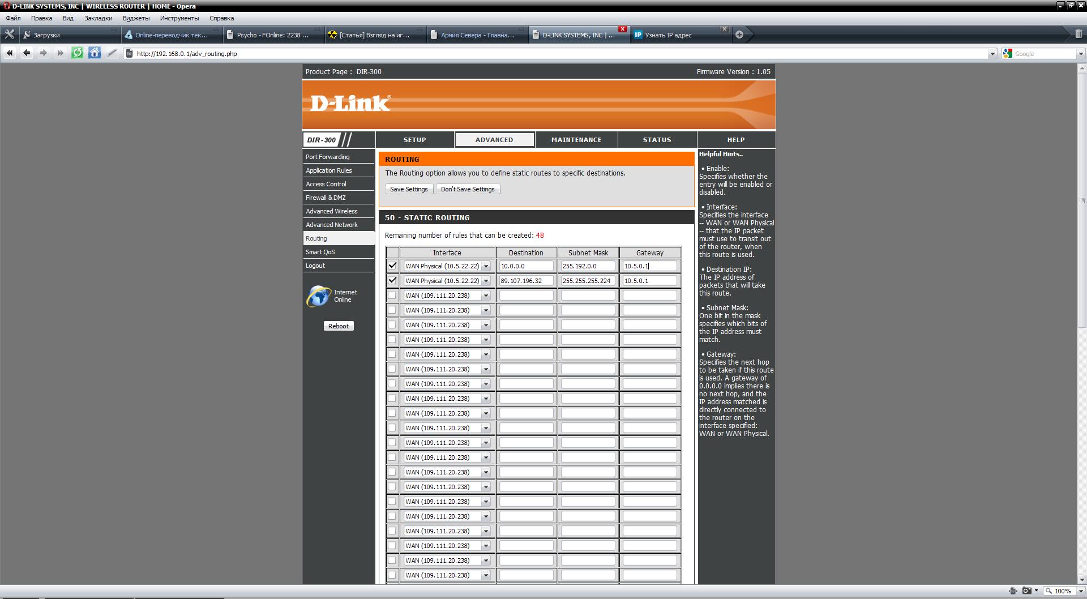Enable the fifth static route checkbox
This screenshot has height=599, width=1087.
(x=392, y=324)
